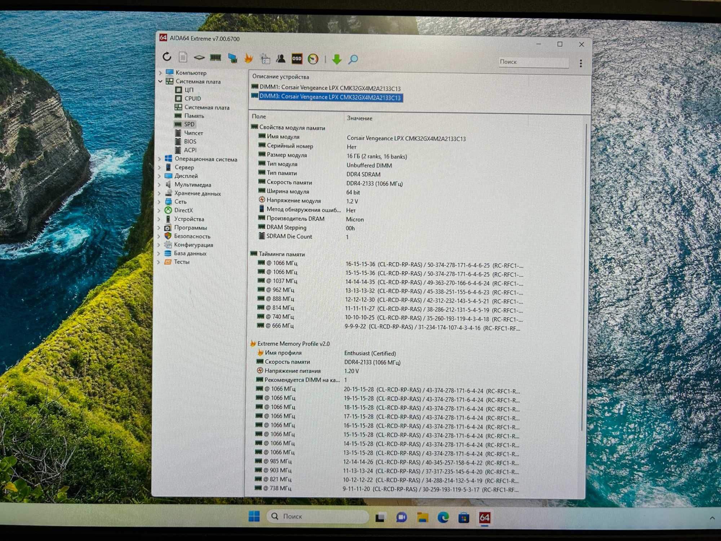Screen dimensions: 721x541
Task: Select the Напряжение модуля row
Action: (308, 201)
